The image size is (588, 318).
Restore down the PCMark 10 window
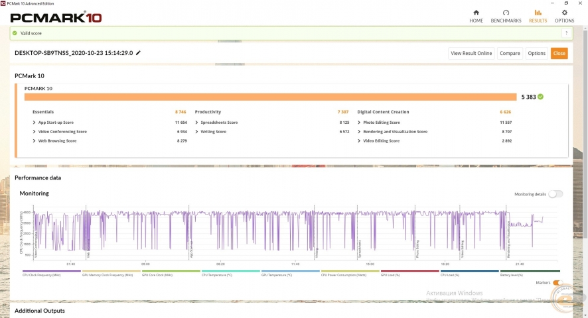point(566,3)
